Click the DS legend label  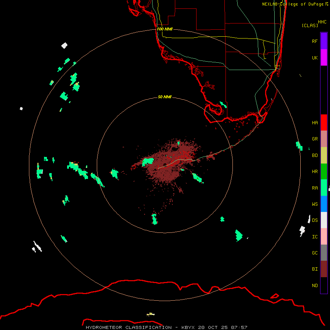tap(315, 220)
